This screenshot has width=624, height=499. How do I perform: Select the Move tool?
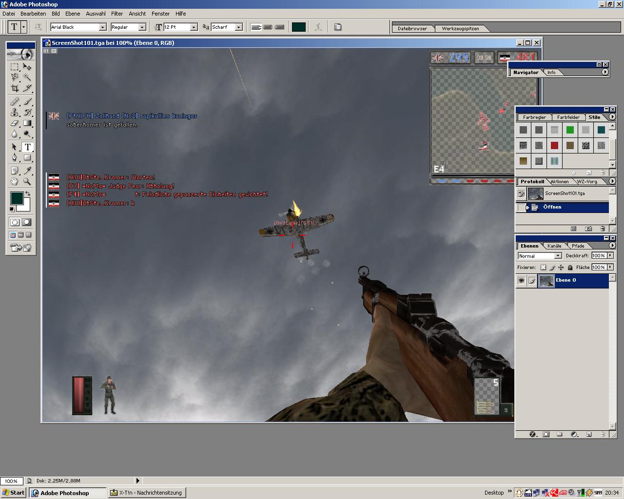[27, 67]
